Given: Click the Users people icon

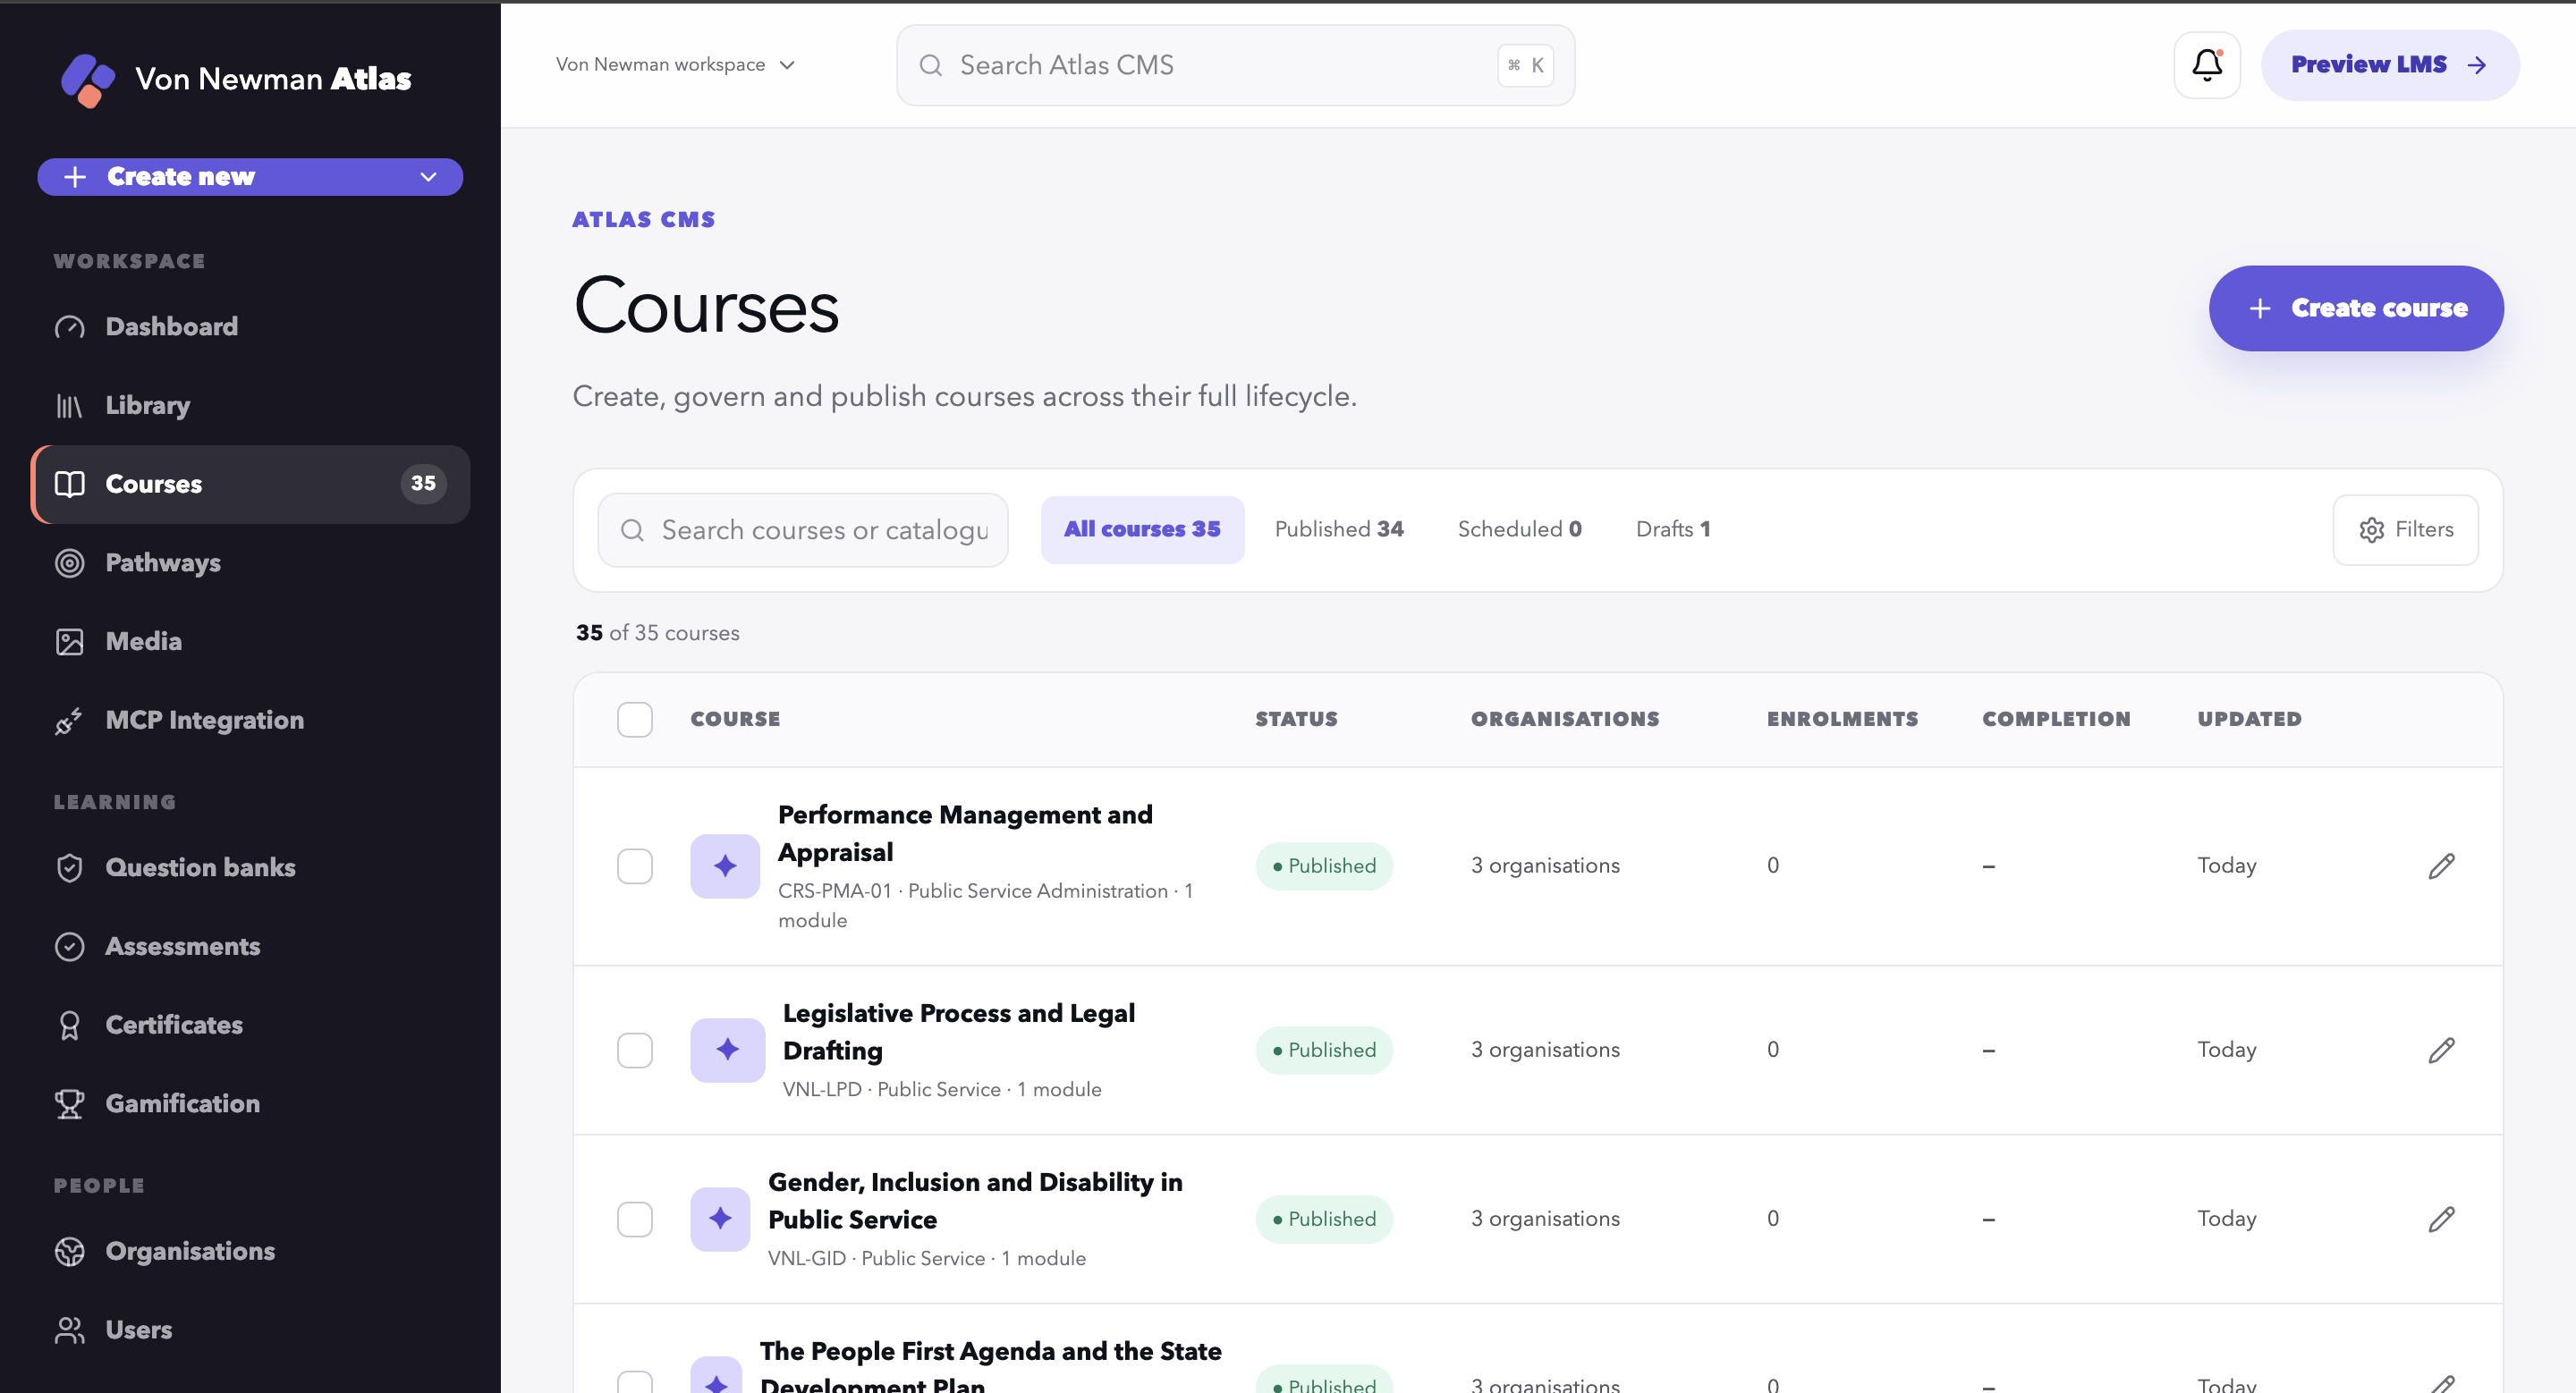Looking at the screenshot, I should [x=69, y=1330].
